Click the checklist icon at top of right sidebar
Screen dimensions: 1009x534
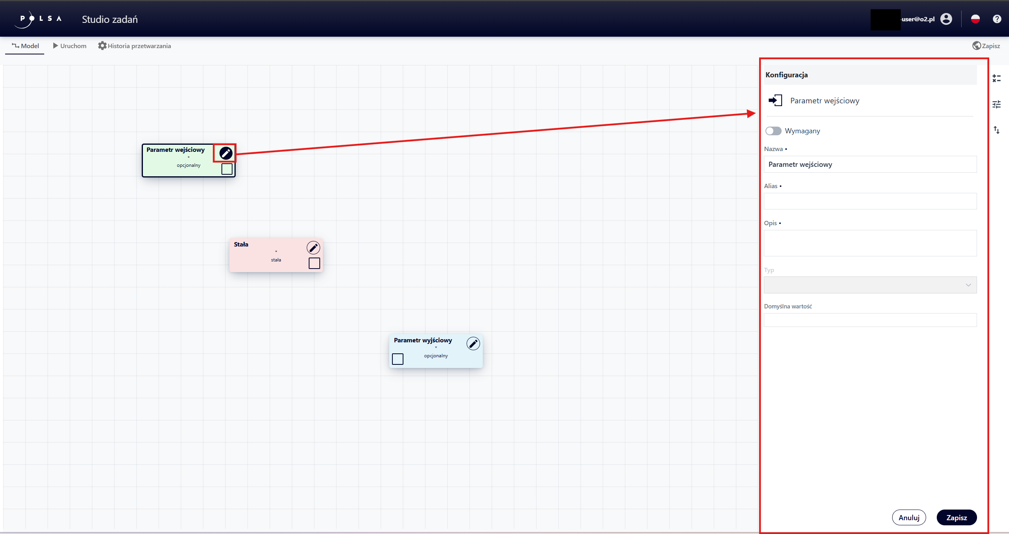point(996,78)
